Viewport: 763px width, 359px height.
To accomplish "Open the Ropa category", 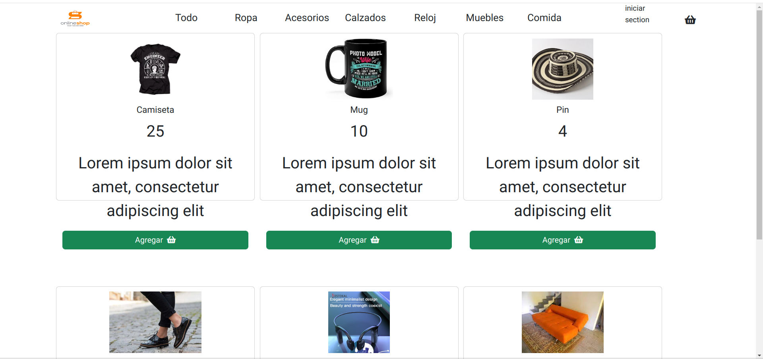I will coord(246,18).
